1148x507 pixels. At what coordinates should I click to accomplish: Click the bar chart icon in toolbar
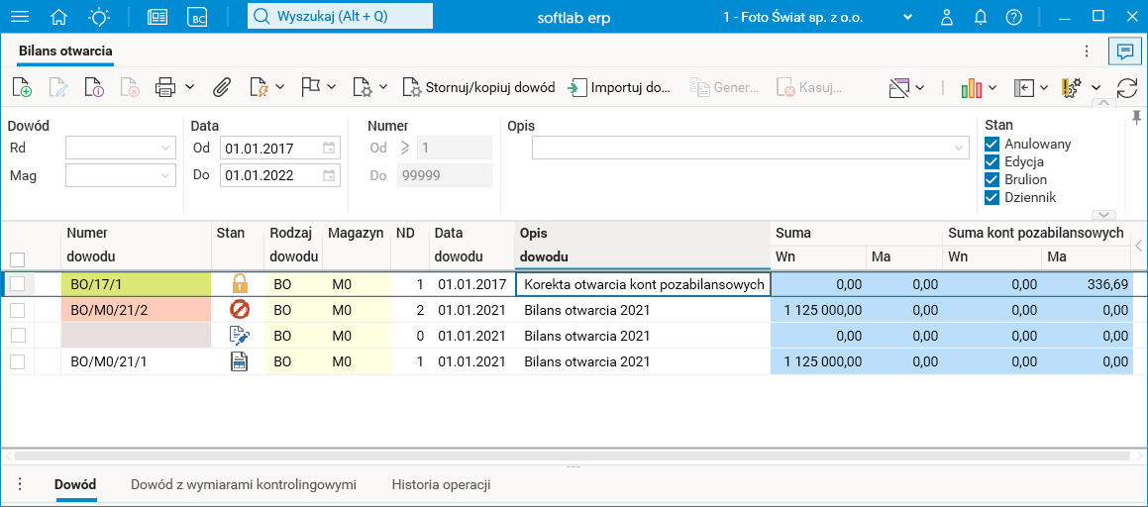pyautogui.click(x=971, y=87)
